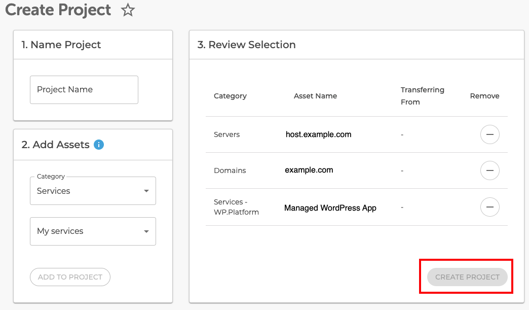The height and width of the screenshot is (310, 529).
Task: Click the example.com asset name
Action: (x=309, y=170)
